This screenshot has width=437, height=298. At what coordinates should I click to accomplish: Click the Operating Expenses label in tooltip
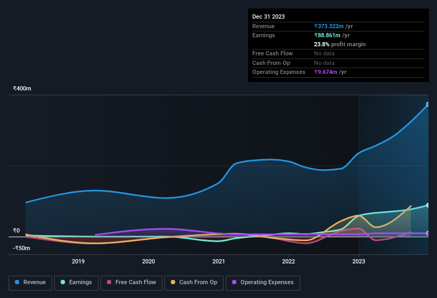(x=279, y=72)
